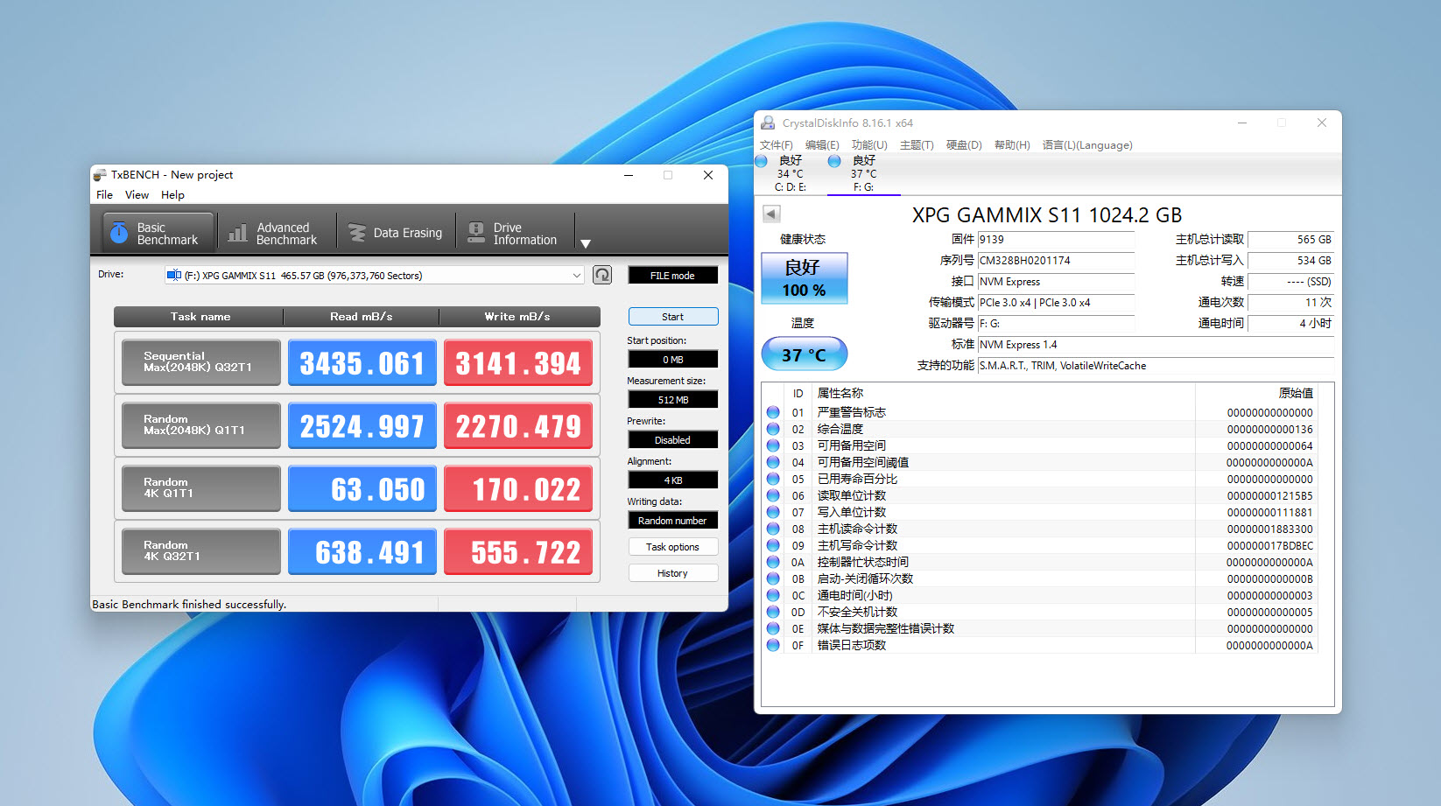The height and width of the screenshot is (806, 1441).
Task: Open the 功能(U) menu in CrystalDiskInfo
Action: coord(869,144)
